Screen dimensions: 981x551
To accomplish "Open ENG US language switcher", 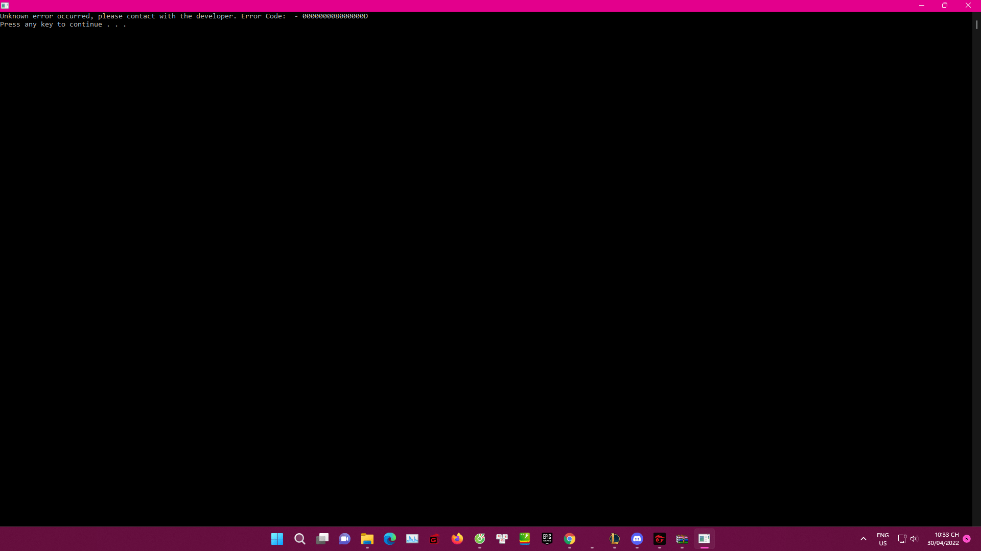I will (x=883, y=539).
